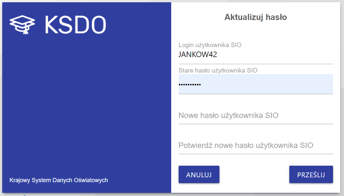This screenshot has height=196, width=344.
Task: Click the Potwierdź nowe hasło placeholder text
Action: pos(246,145)
